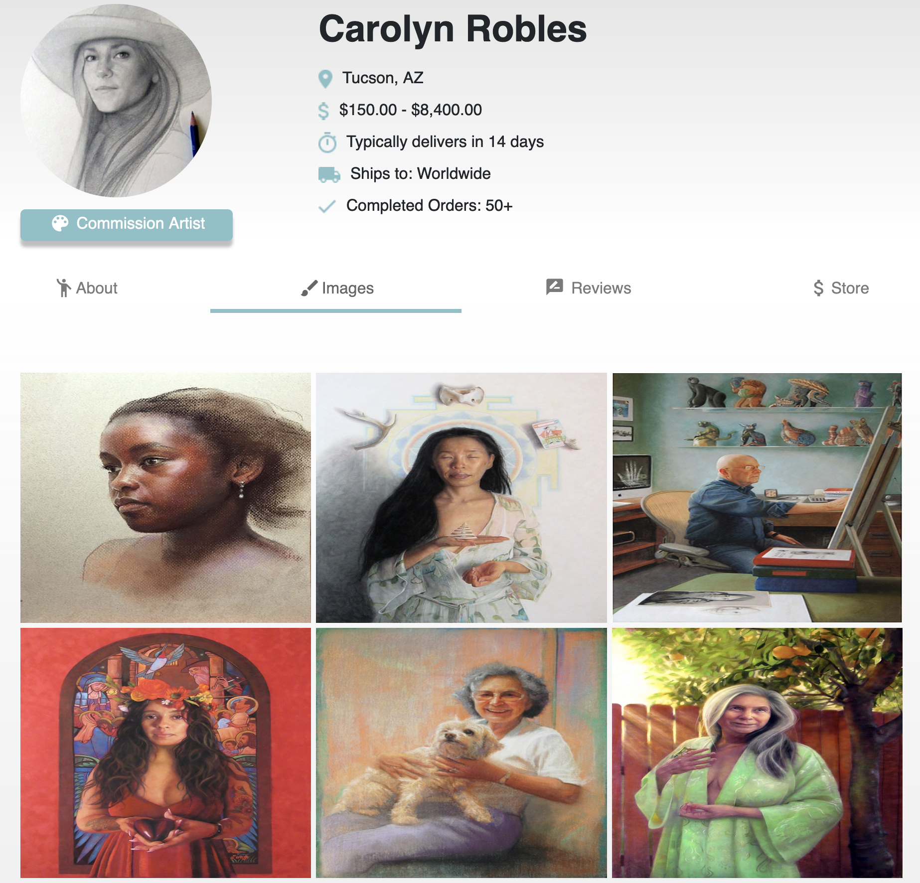This screenshot has height=883, width=920.
Task: Click the shipping truck icon
Action: tap(329, 175)
